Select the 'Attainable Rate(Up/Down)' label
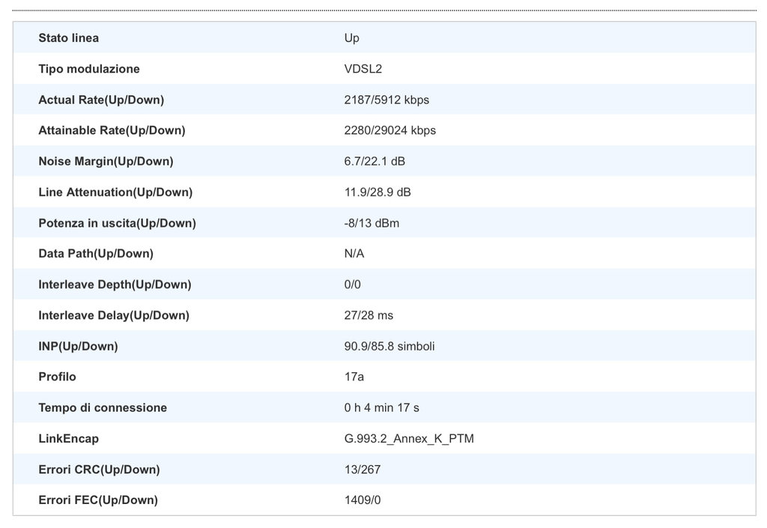 [112, 130]
